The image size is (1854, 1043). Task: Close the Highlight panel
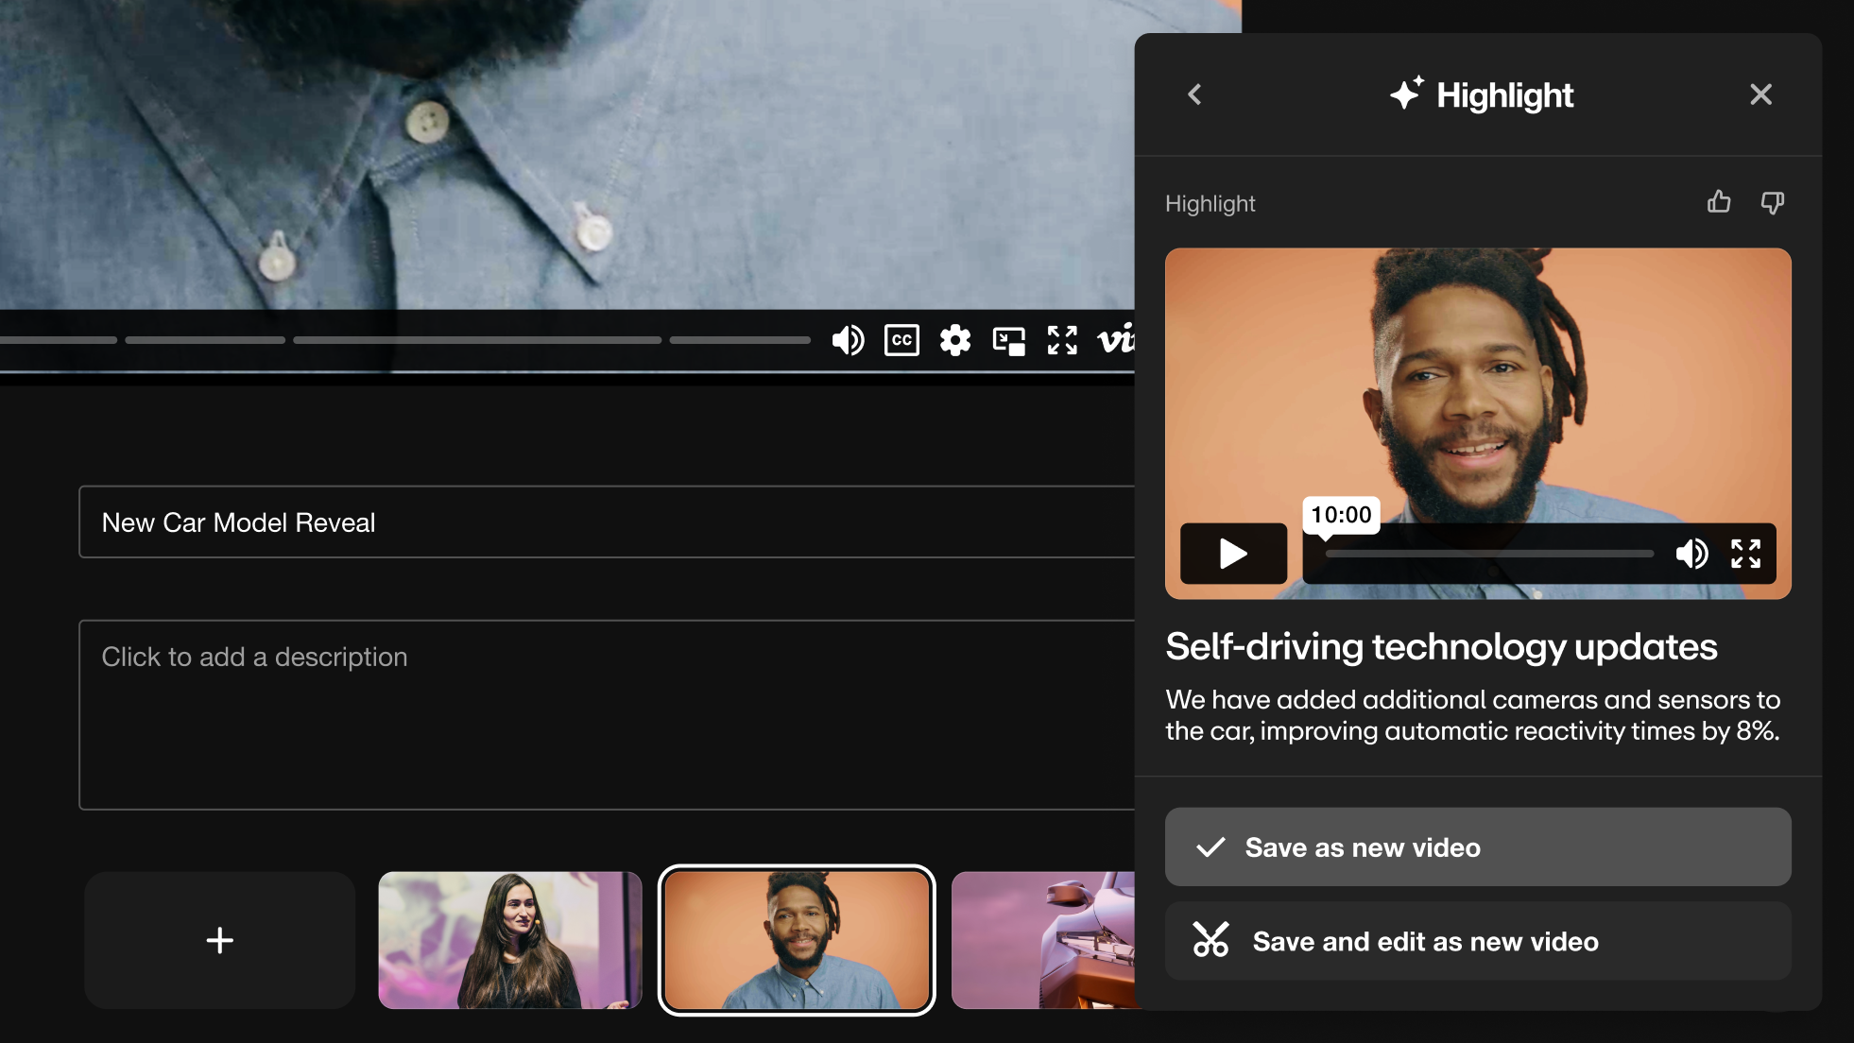point(1760,94)
